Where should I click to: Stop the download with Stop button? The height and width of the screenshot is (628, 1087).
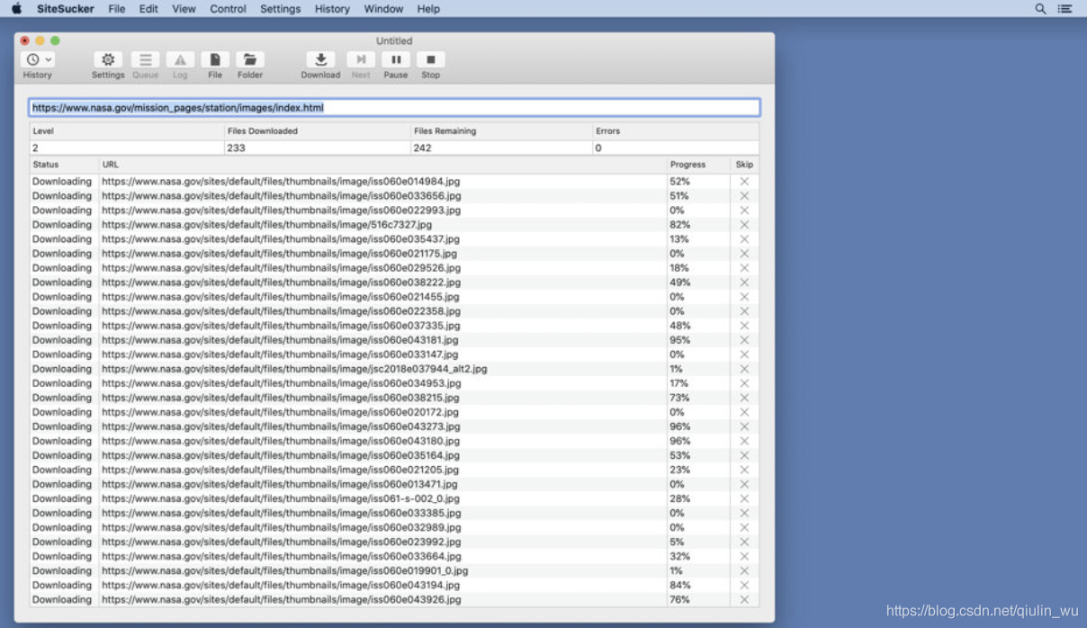click(431, 59)
